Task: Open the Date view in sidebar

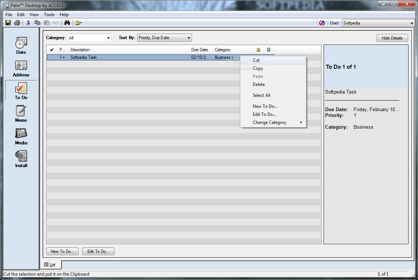Action: [21, 46]
